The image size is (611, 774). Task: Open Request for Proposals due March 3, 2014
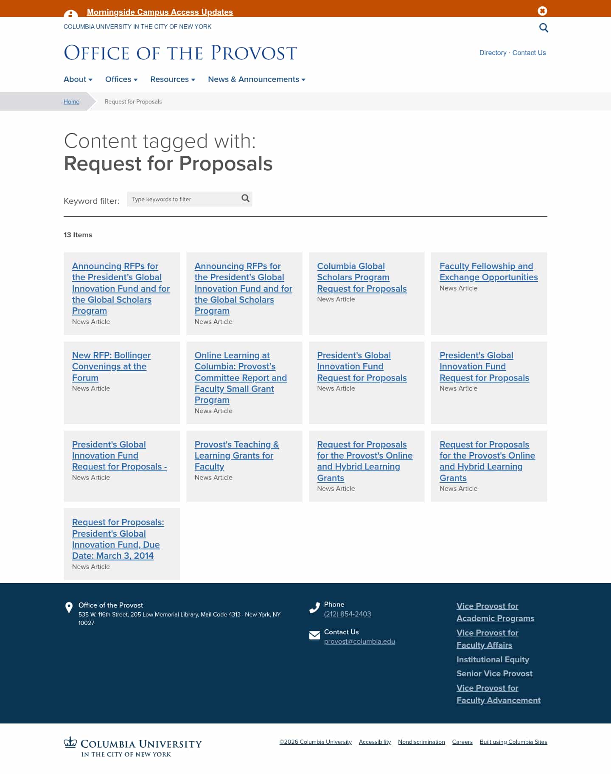pyautogui.click(x=118, y=539)
